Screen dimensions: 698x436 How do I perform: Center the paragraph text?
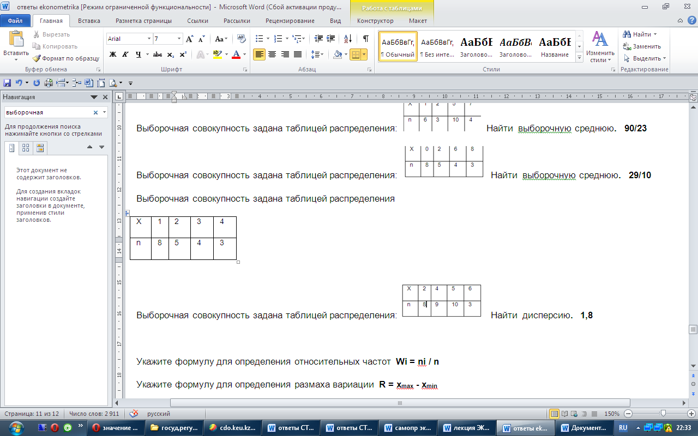coord(272,55)
